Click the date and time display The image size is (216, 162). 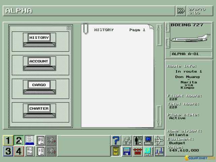(199, 11)
